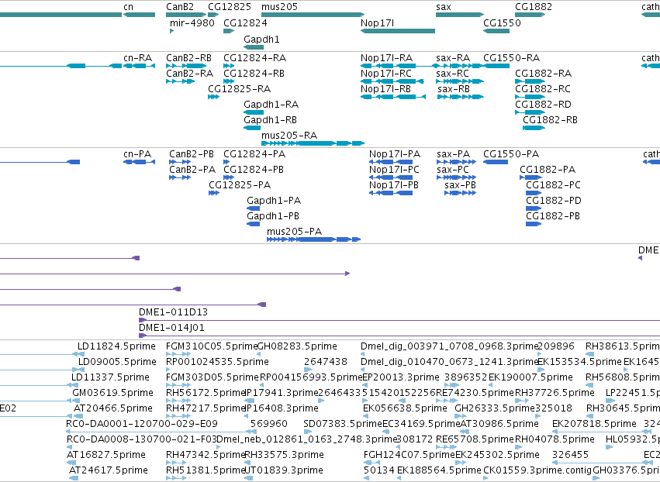Click transcript Gapdh1-RA label
Image resolution: width=660 pixels, height=482 pixels.
[271, 105]
